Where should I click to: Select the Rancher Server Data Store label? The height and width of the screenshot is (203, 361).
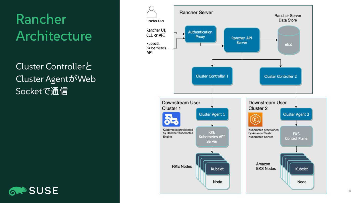[288, 18]
